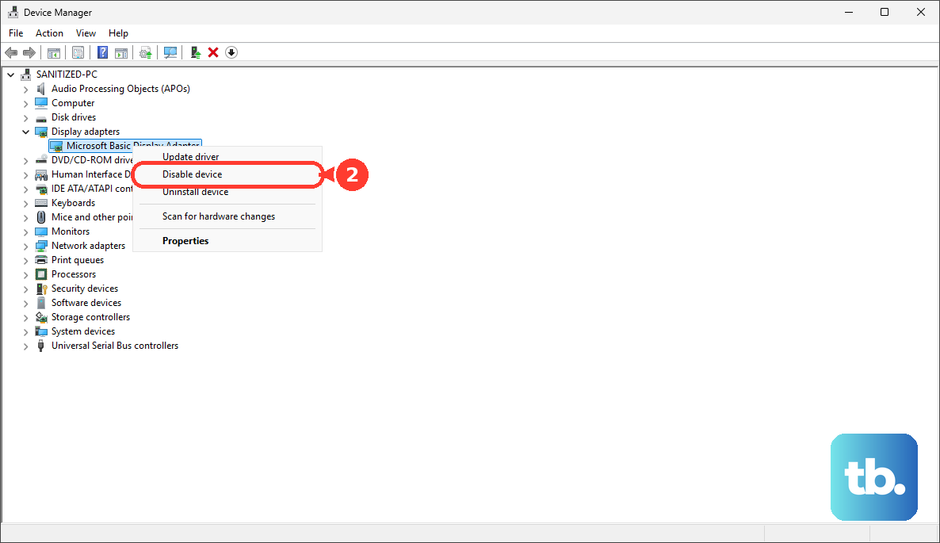Click the Forward arrow toolbar icon
The width and height of the screenshot is (940, 543).
click(29, 53)
